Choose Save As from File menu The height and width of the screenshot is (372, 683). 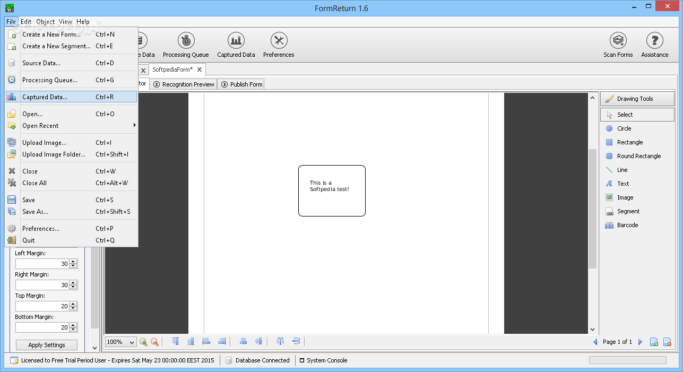click(71, 212)
